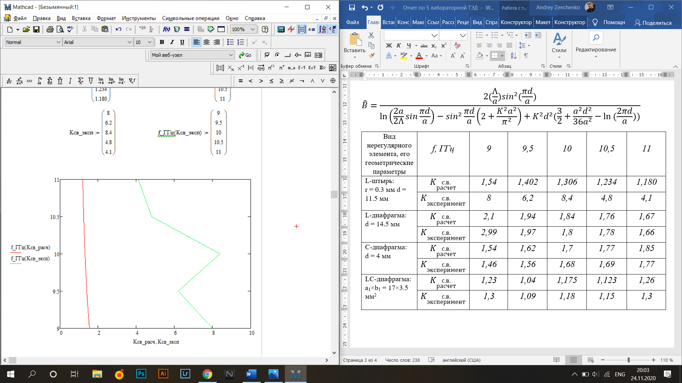
Task: Insert less-than-or-equal Boolean operator
Action: coord(271,81)
